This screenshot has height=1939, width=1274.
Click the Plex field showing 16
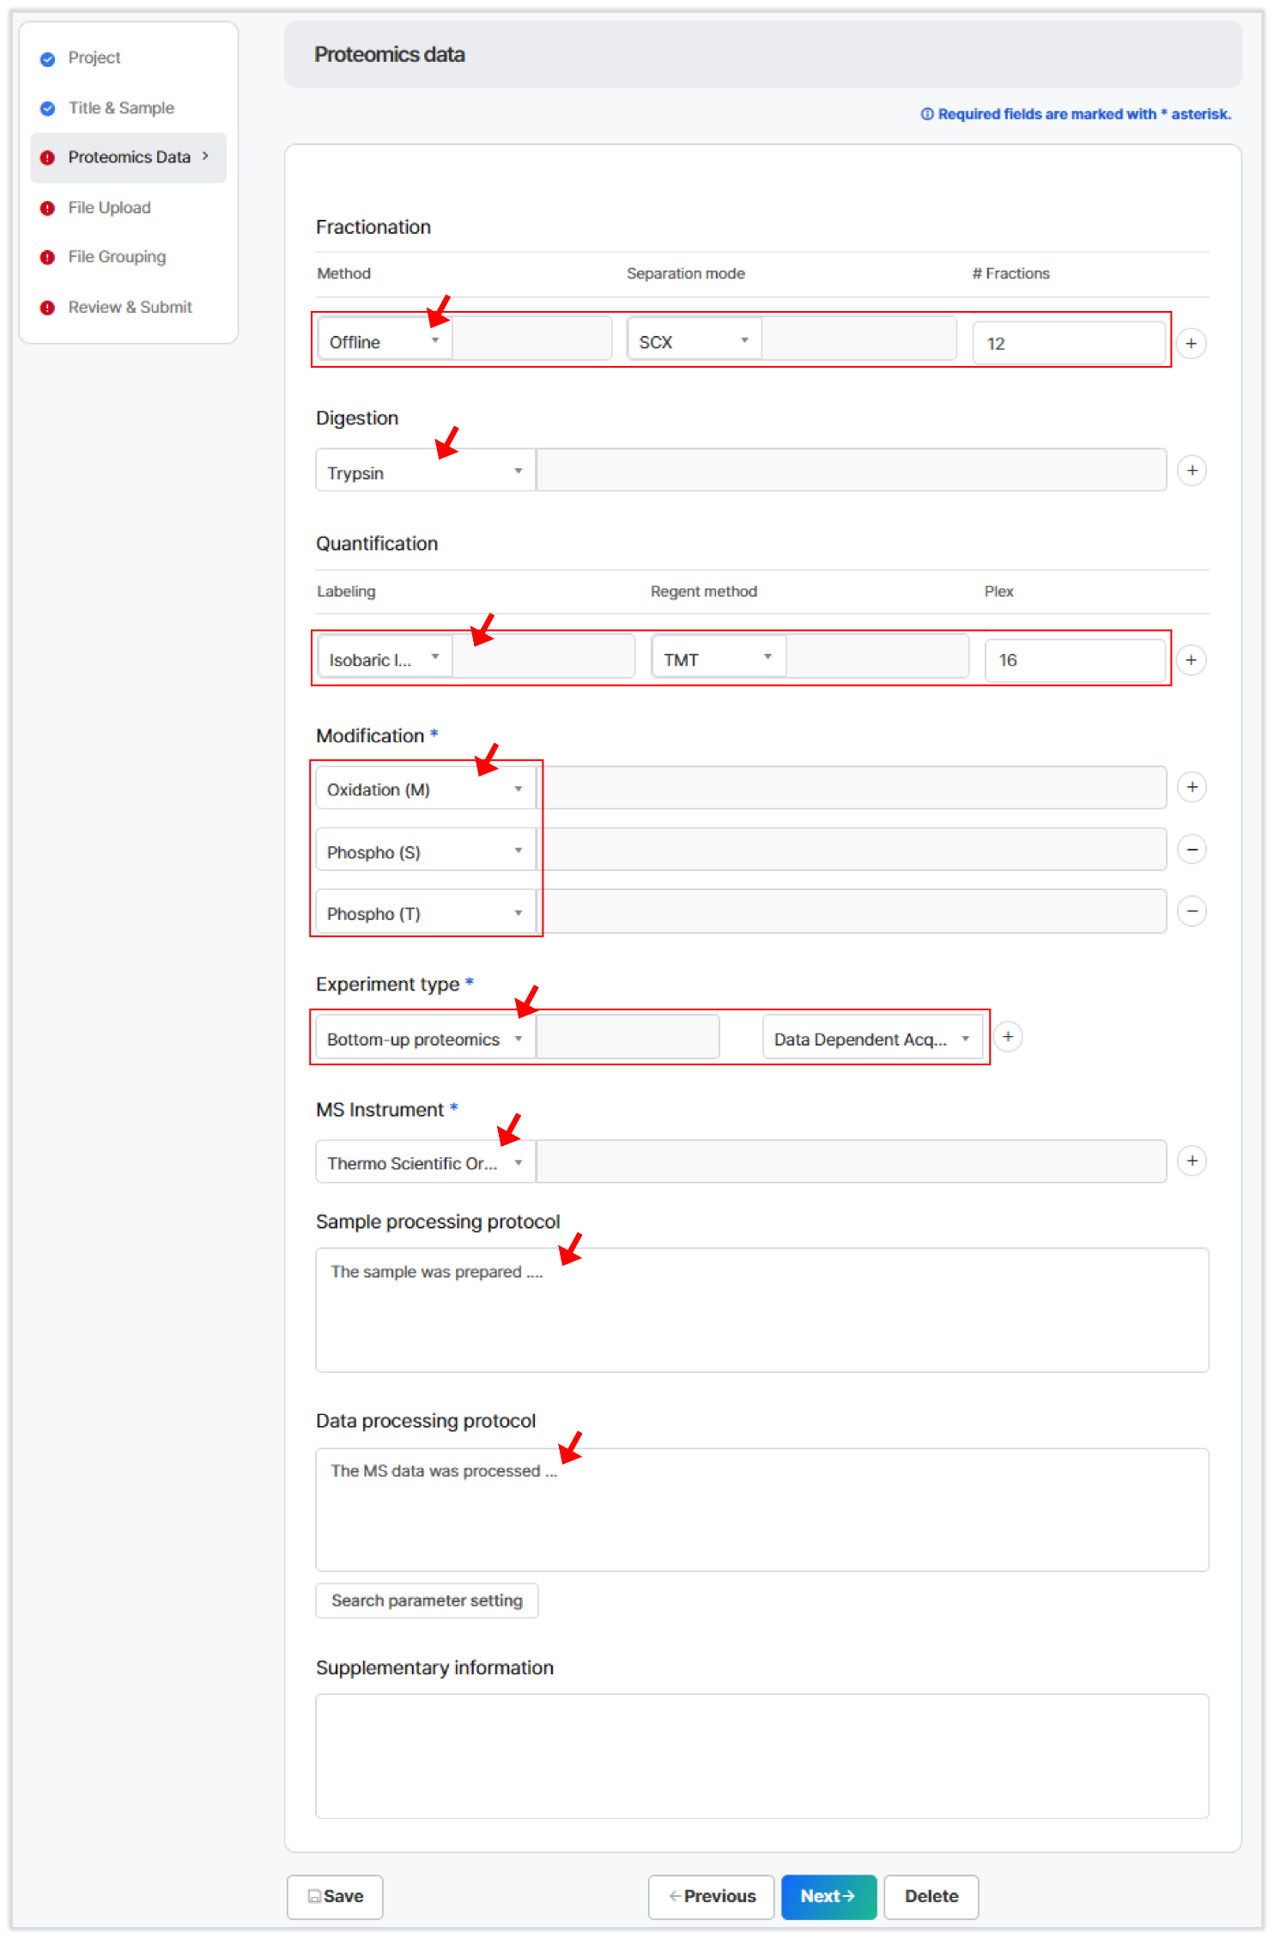click(1075, 660)
